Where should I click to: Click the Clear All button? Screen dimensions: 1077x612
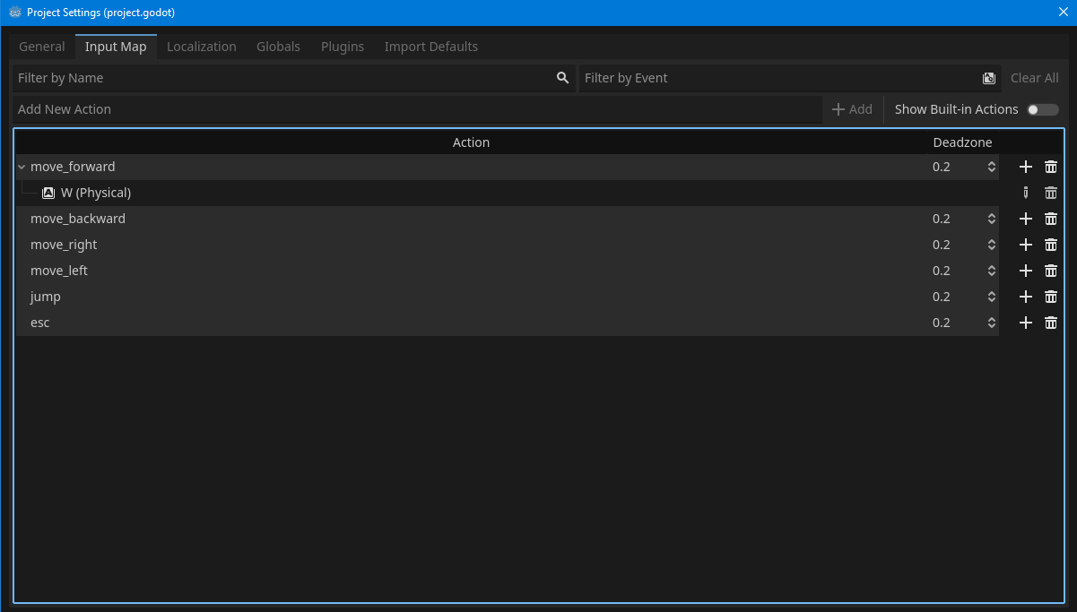pos(1034,78)
